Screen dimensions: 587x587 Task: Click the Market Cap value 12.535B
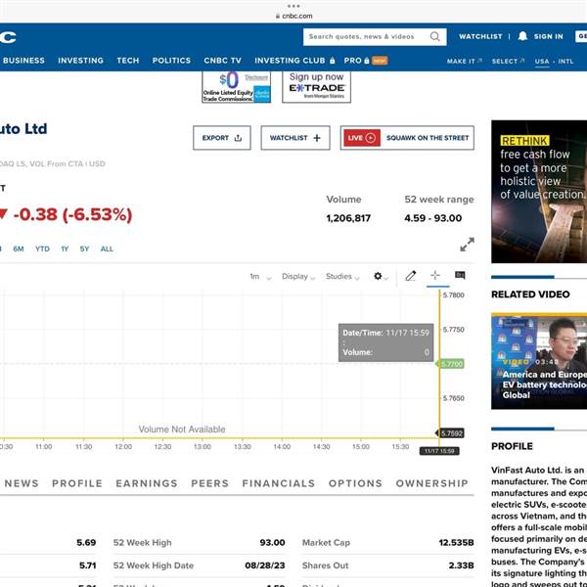456,542
